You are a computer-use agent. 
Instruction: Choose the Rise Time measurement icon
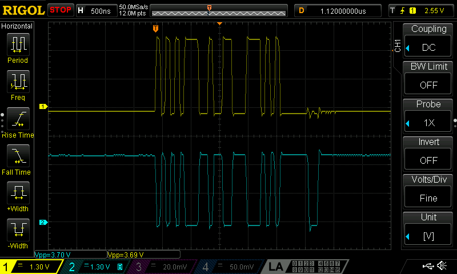pyautogui.click(x=18, y=119)
